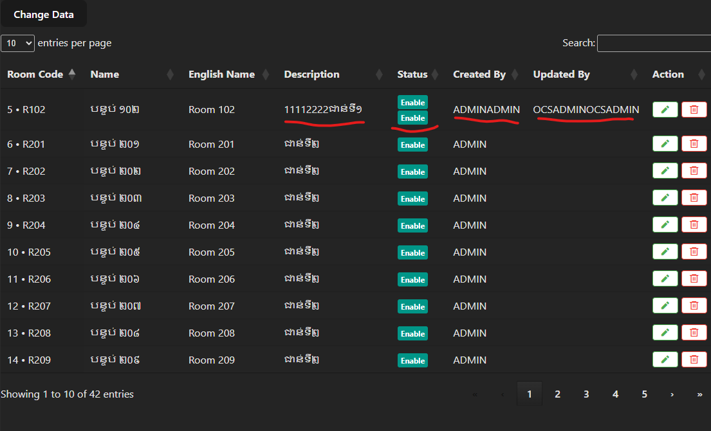The width and height of the screenshot is (711, 431).
Task: Click the Change Data button
Action: (x=44, y=14)
